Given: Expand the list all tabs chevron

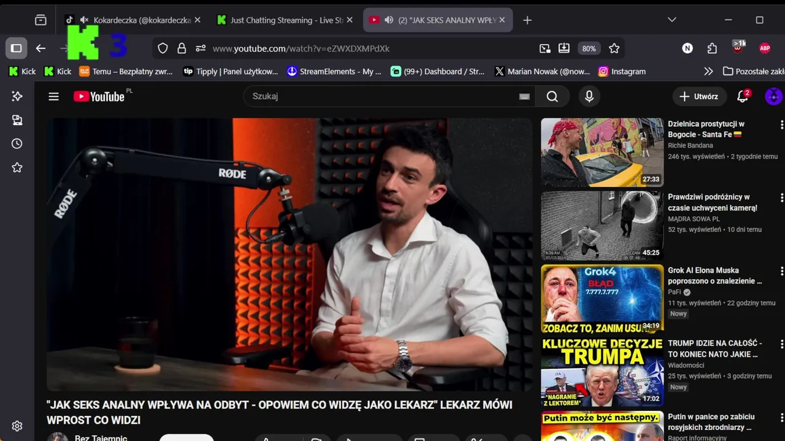Looking at the screenshot, I should 672,20.
